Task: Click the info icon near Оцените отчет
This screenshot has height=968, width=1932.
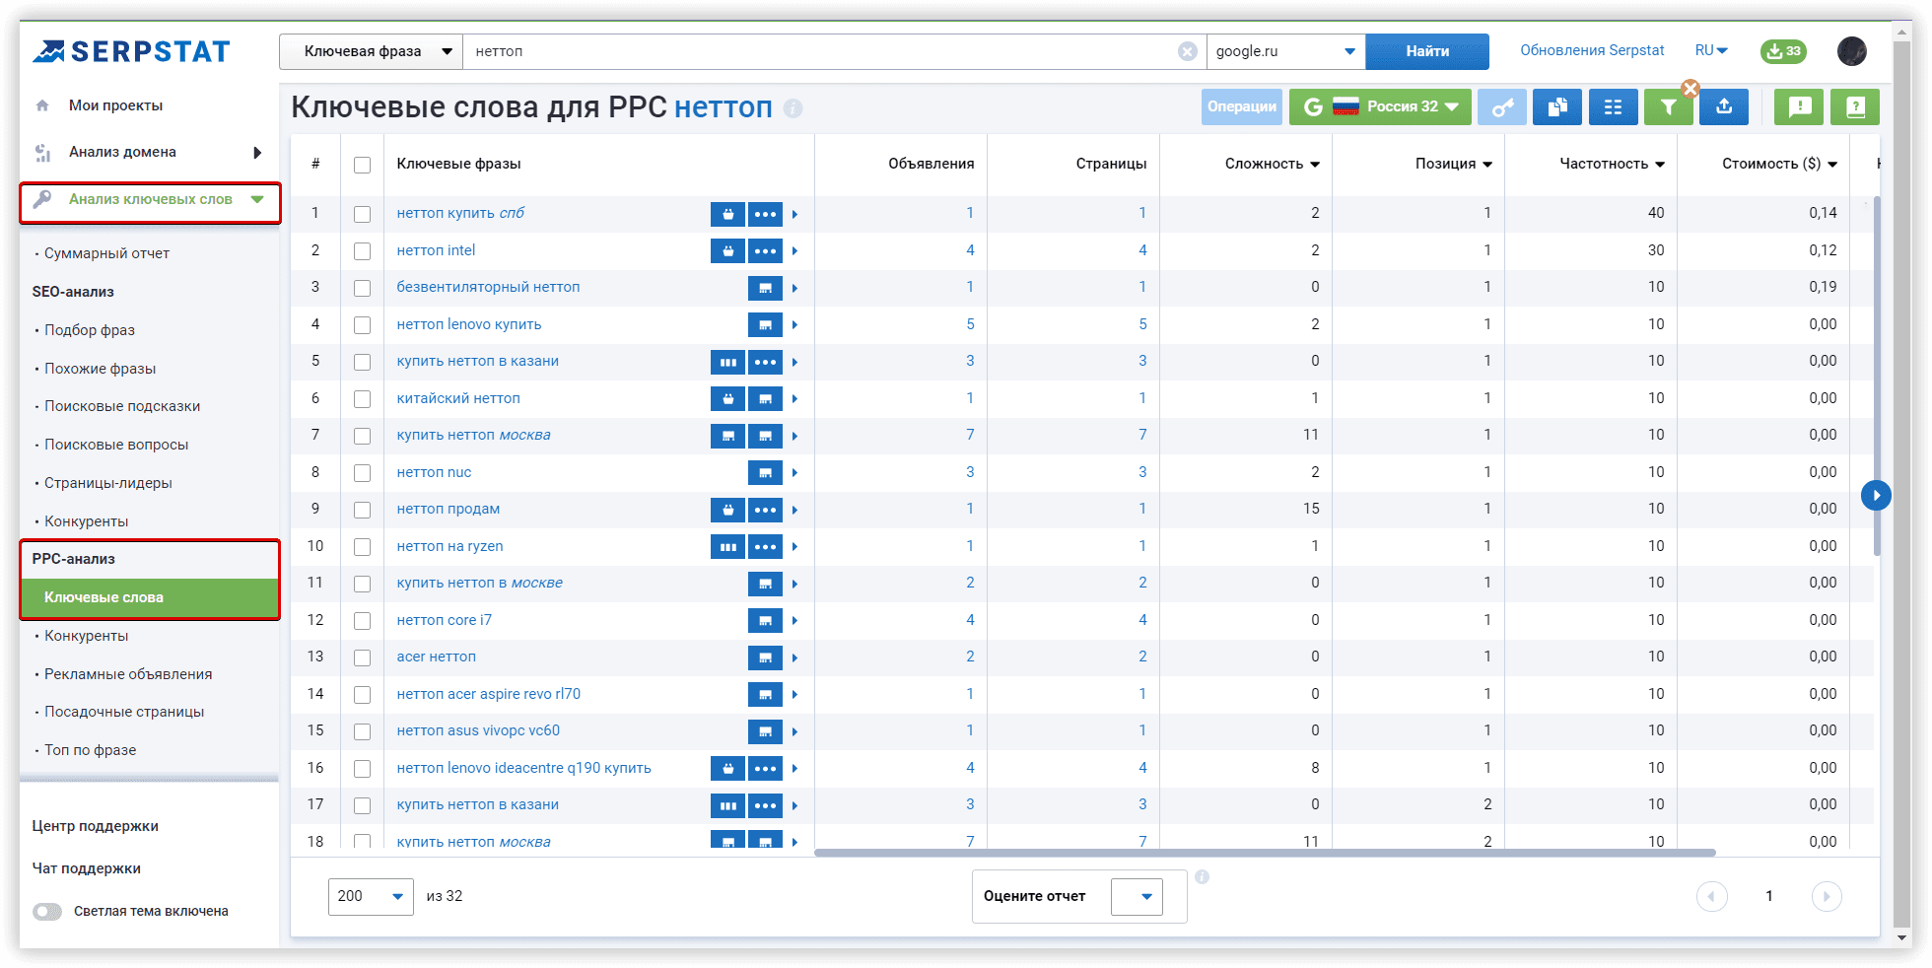Action: tap(1203, 876)
